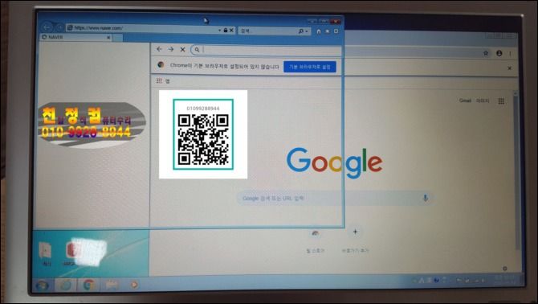Open Internet Explorer from the taskbar

(66, 285)
